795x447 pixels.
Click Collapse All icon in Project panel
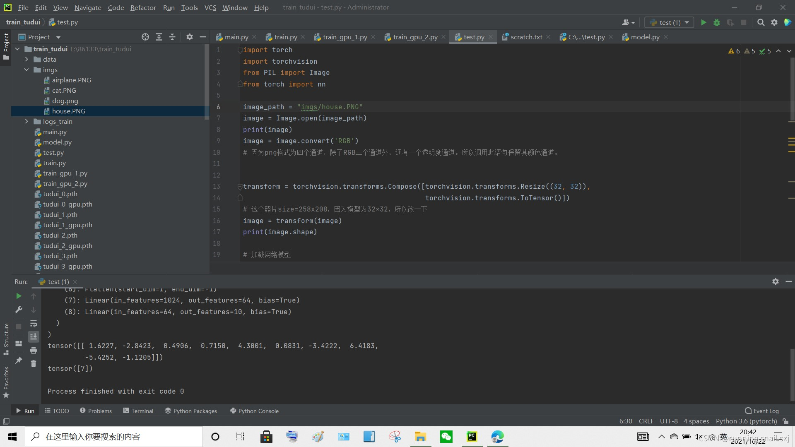click(172, 37)
